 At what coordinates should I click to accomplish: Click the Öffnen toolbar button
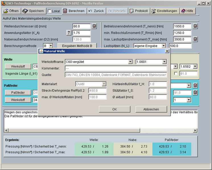(11, 11)
